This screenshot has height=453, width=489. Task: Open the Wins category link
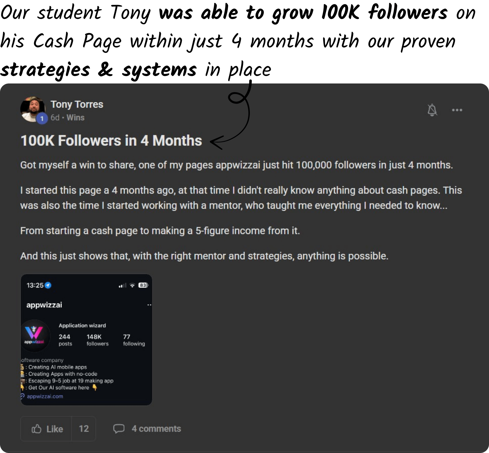75,118
